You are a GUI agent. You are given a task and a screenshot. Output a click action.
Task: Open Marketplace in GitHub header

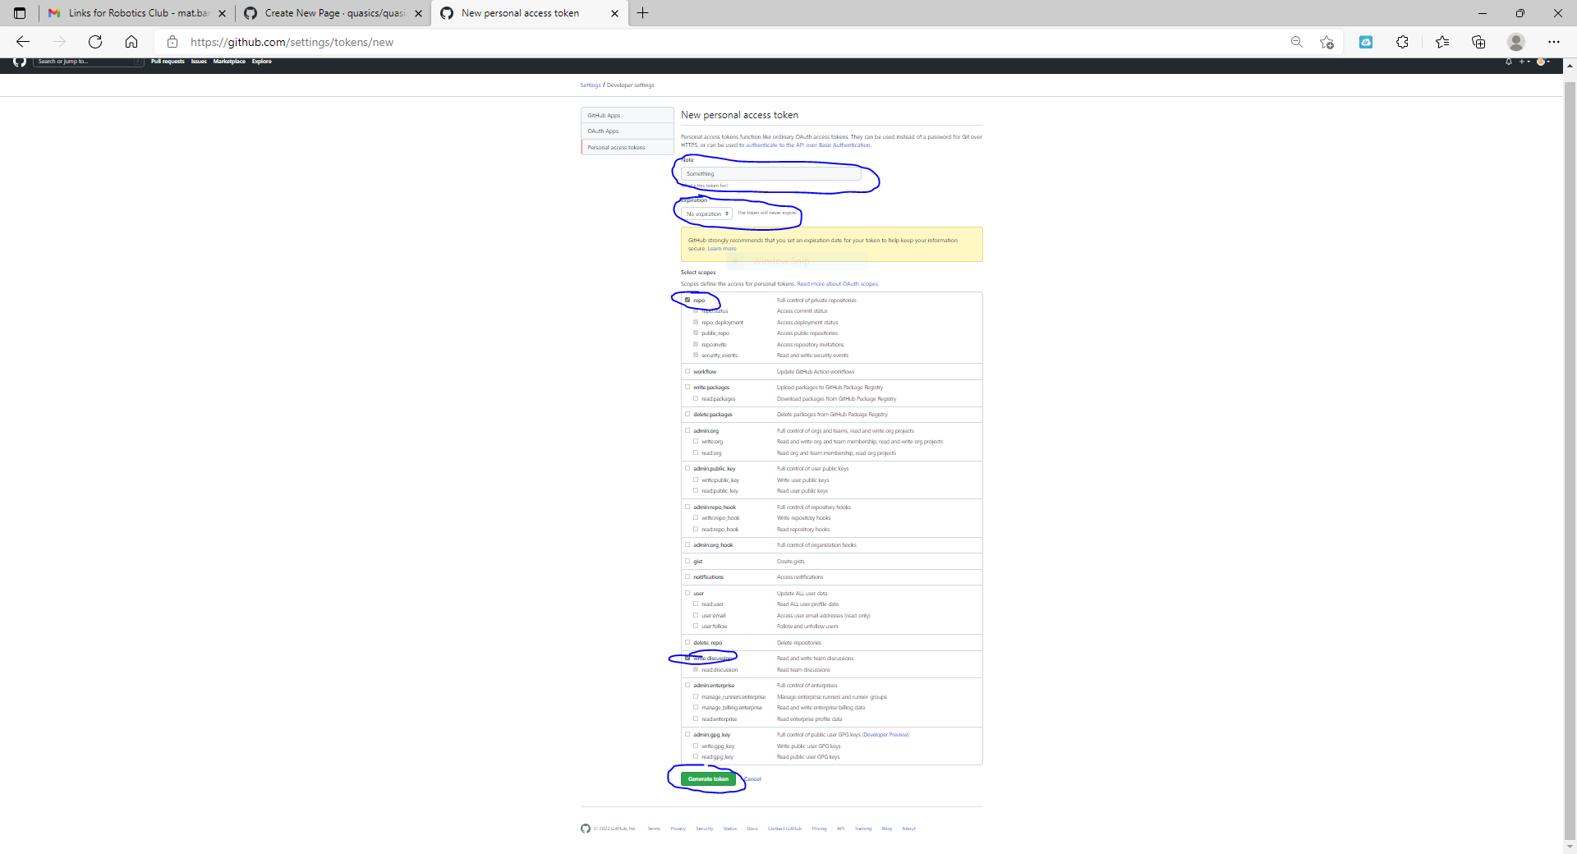point(229,62)
